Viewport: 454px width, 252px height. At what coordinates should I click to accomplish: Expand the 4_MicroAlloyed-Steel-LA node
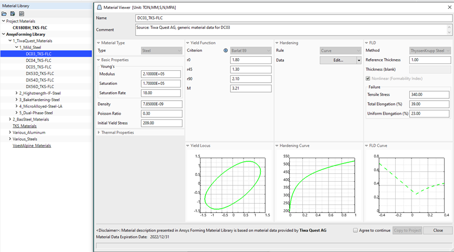coord(16,106)
